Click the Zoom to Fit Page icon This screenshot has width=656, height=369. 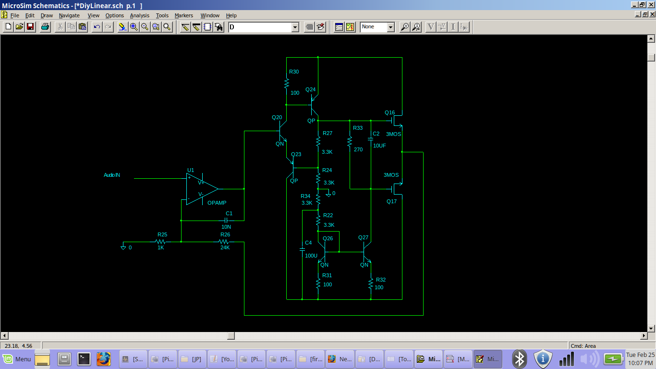[x=167, y=27]
